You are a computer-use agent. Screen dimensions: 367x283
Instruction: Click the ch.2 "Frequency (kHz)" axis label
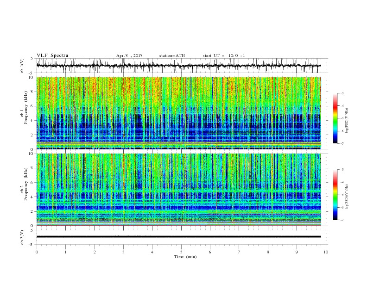click(25, 184)
